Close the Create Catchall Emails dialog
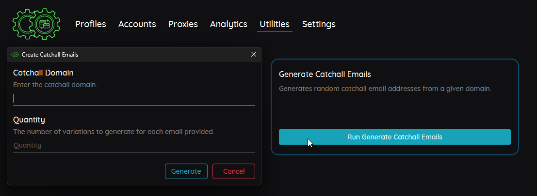537x196 pixels. [253, 54]
